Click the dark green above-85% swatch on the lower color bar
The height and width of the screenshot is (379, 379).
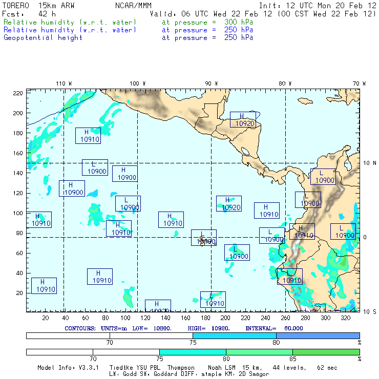pos(326,352)
